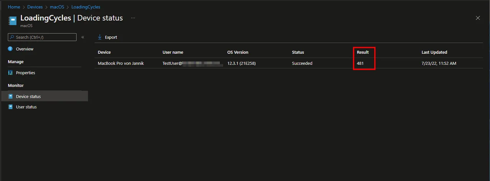Open the macOS breadcrumb link
Screen dimensions: 490x181
pos(57,7)
